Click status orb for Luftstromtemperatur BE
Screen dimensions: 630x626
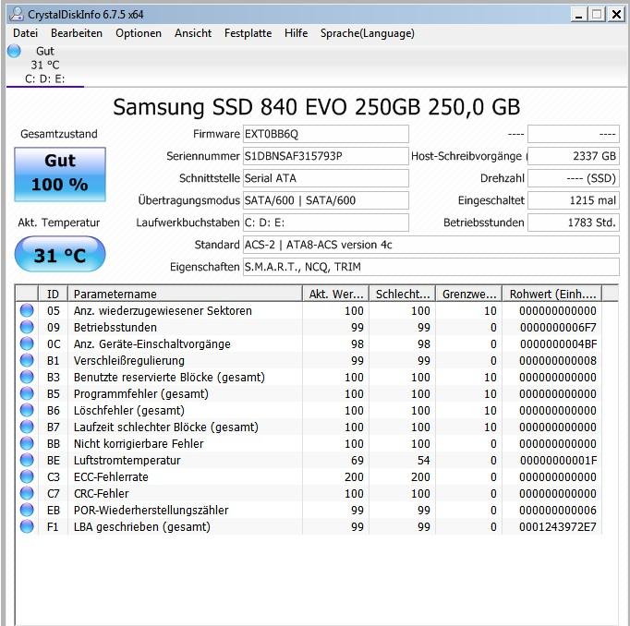pyautogui.click(x=27, y=460)
